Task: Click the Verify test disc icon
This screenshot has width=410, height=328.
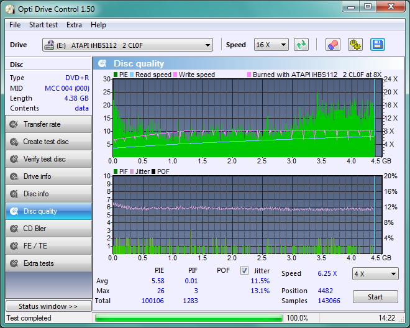Action: pyautogui.click(x=14, y=159)
